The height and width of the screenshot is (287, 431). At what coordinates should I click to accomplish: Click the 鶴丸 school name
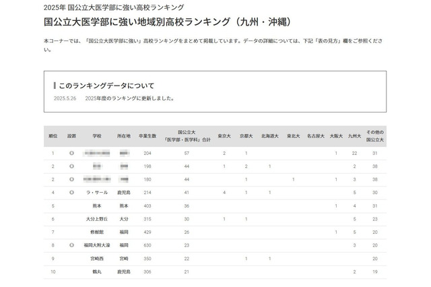click(97, 272)
